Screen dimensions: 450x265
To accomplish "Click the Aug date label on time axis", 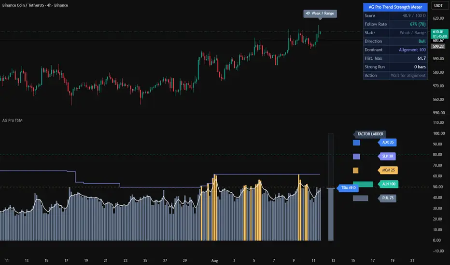I will coord(215,260).
